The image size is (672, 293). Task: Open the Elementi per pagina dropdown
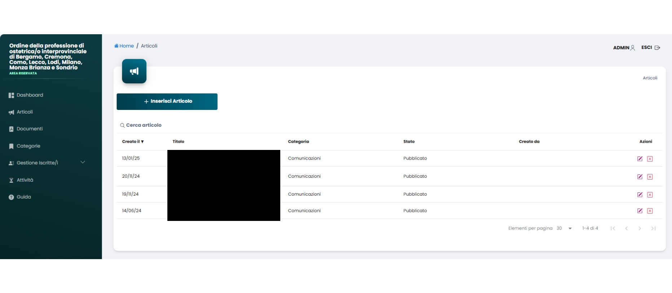(x=570, y=228)
